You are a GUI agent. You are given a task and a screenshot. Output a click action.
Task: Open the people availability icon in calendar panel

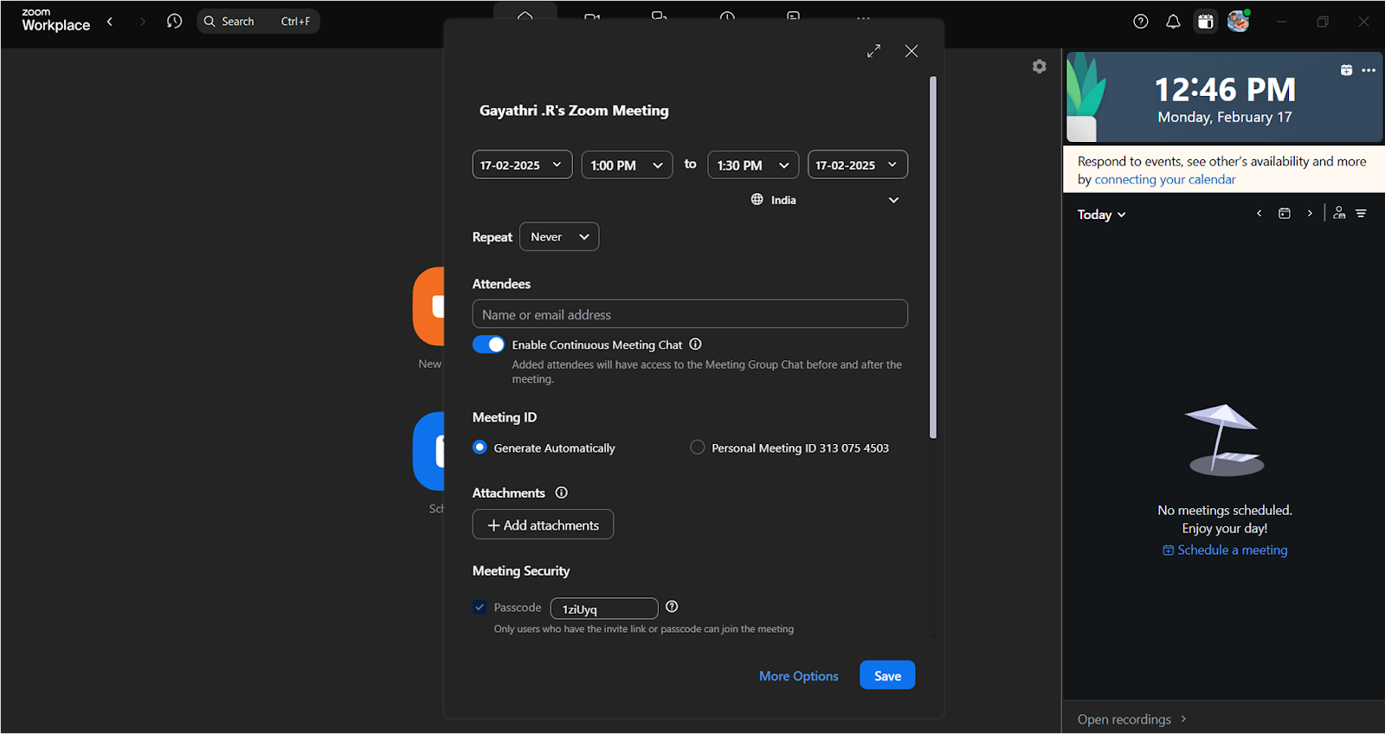tap(1339, 213)
